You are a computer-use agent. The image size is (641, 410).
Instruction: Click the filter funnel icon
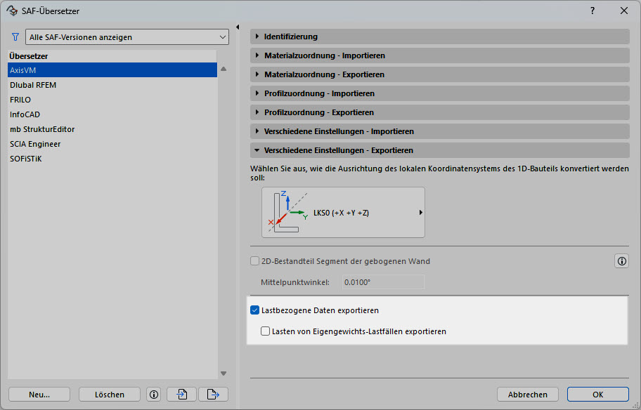(15, 37)
